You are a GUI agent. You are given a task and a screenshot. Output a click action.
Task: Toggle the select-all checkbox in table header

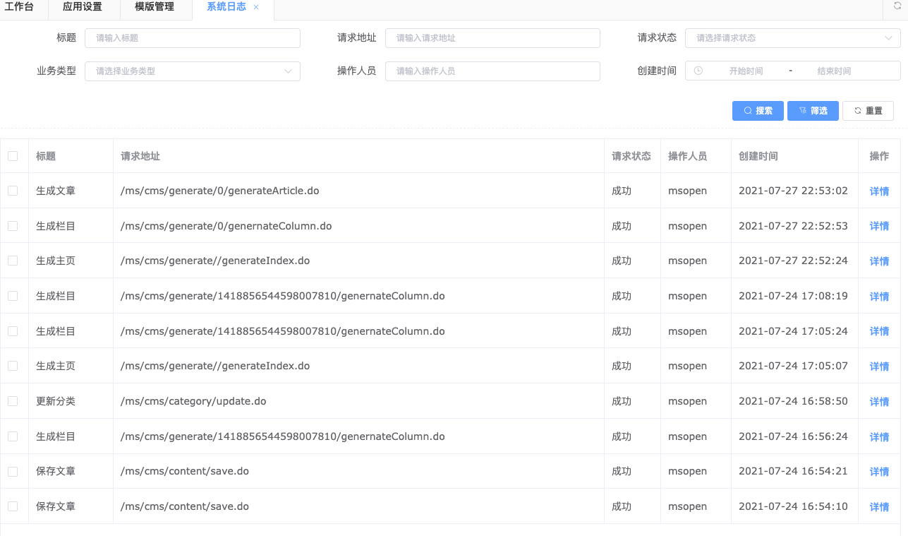(x=13, y=156)
